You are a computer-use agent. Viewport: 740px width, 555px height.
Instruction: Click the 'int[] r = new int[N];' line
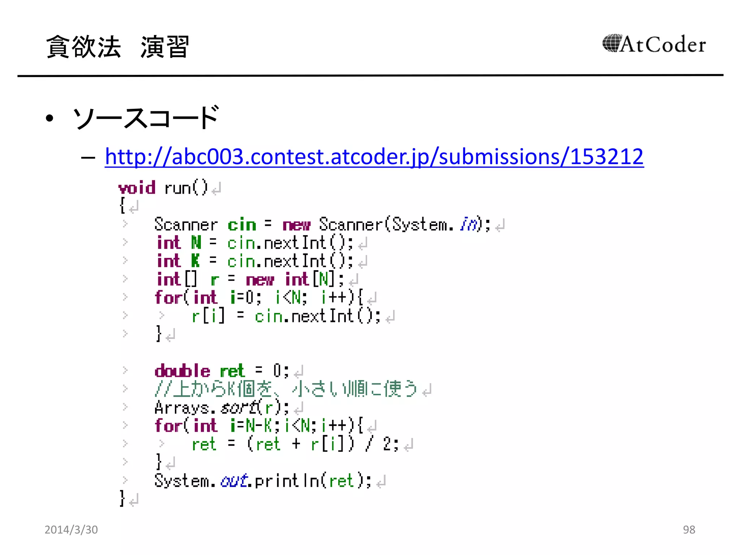250,279
